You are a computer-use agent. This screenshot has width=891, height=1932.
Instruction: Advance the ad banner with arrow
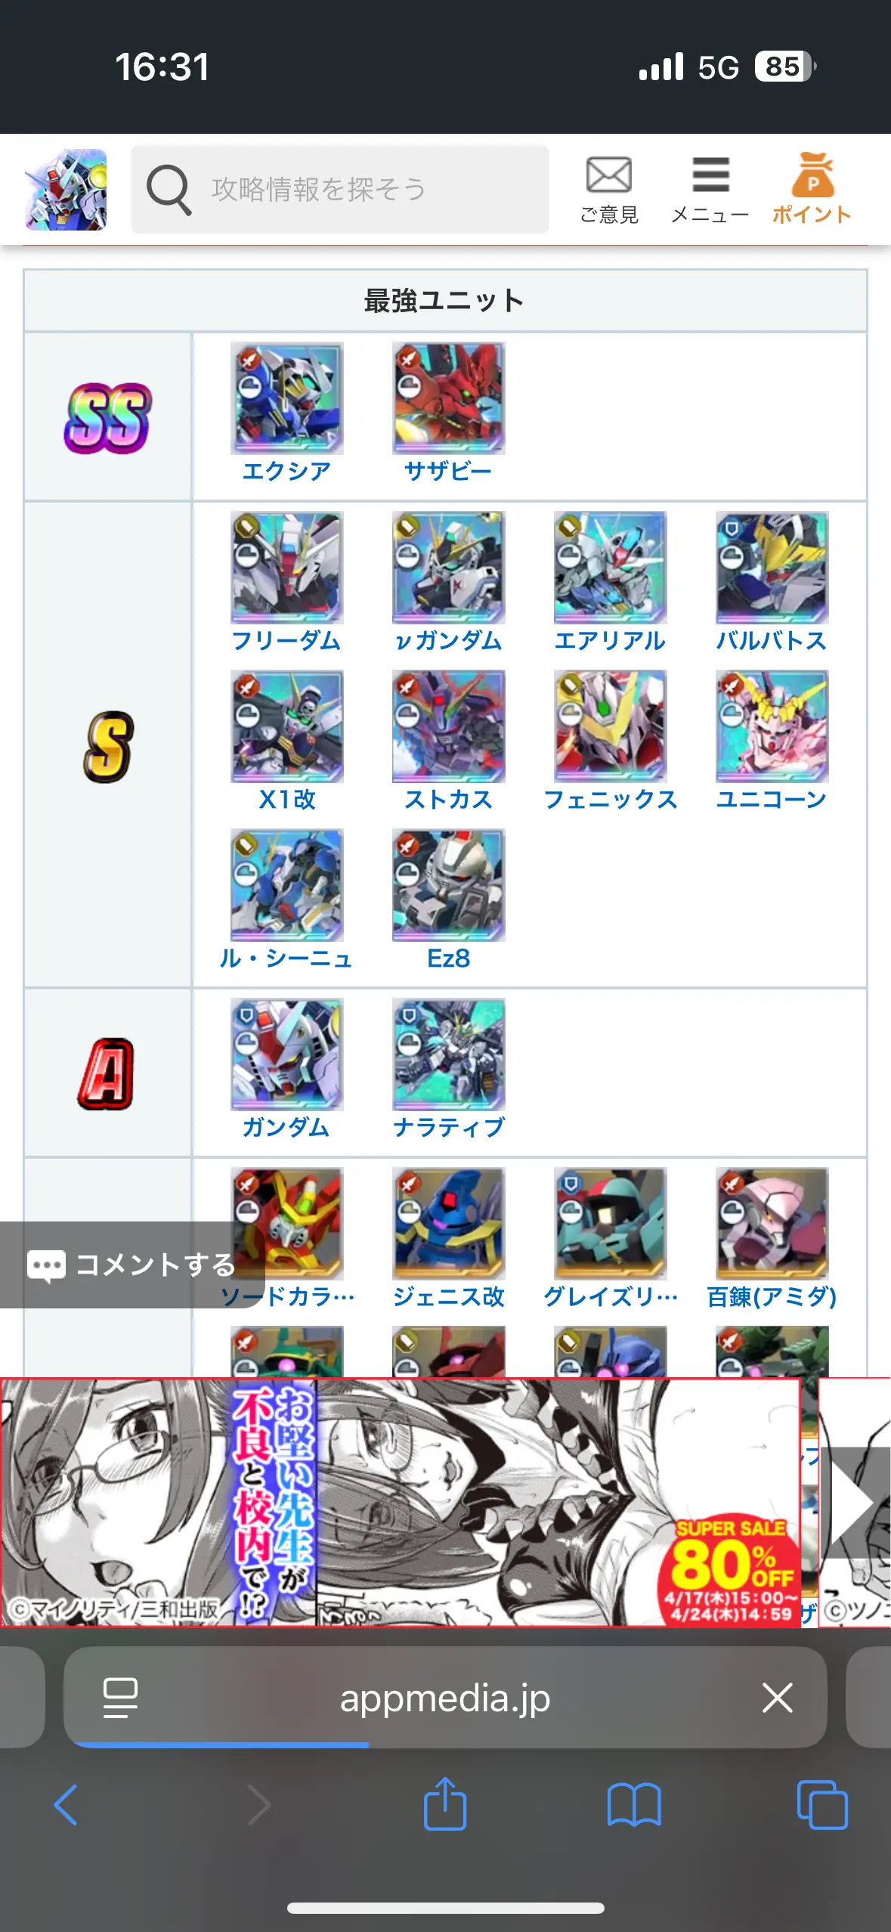pyautogui.click(x=854, y=1502)
